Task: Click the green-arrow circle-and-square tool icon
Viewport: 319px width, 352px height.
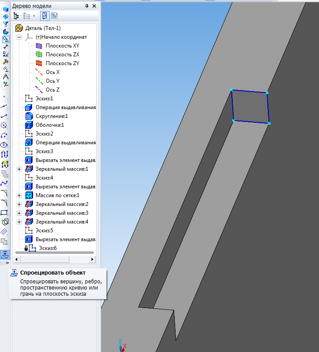Action: click(x=4, y=222)
